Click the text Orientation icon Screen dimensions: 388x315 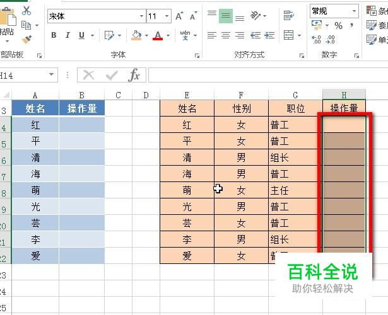click(256, 16)
